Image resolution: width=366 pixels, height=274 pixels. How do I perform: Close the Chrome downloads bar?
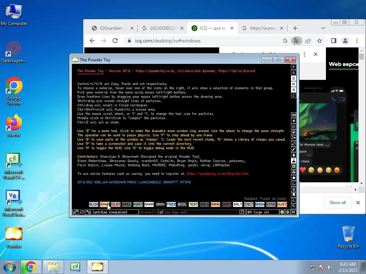point(358,203)
